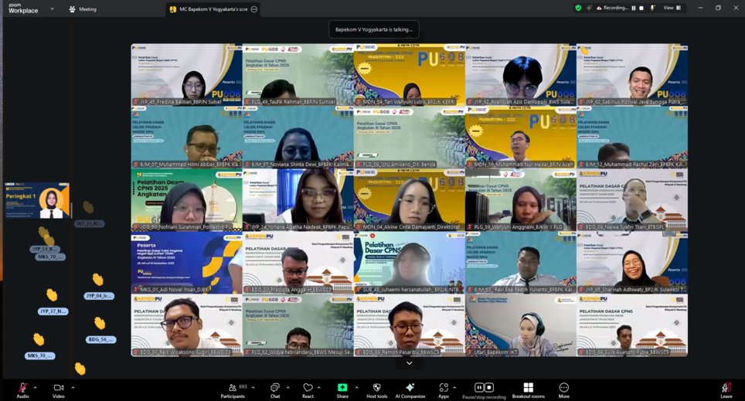
Task: Open the View layout button
Action: coord(672,8)
